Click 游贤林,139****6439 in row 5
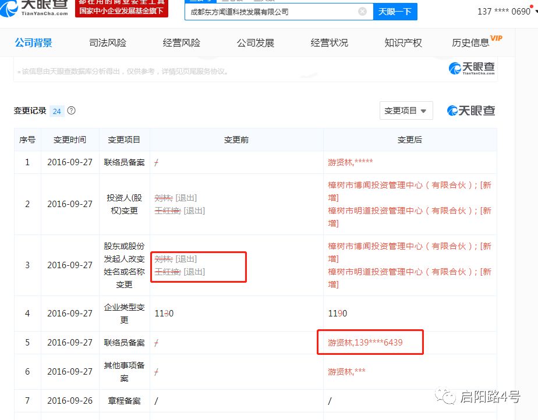Screen dimensions: 538x420 (x=365, y=343)
